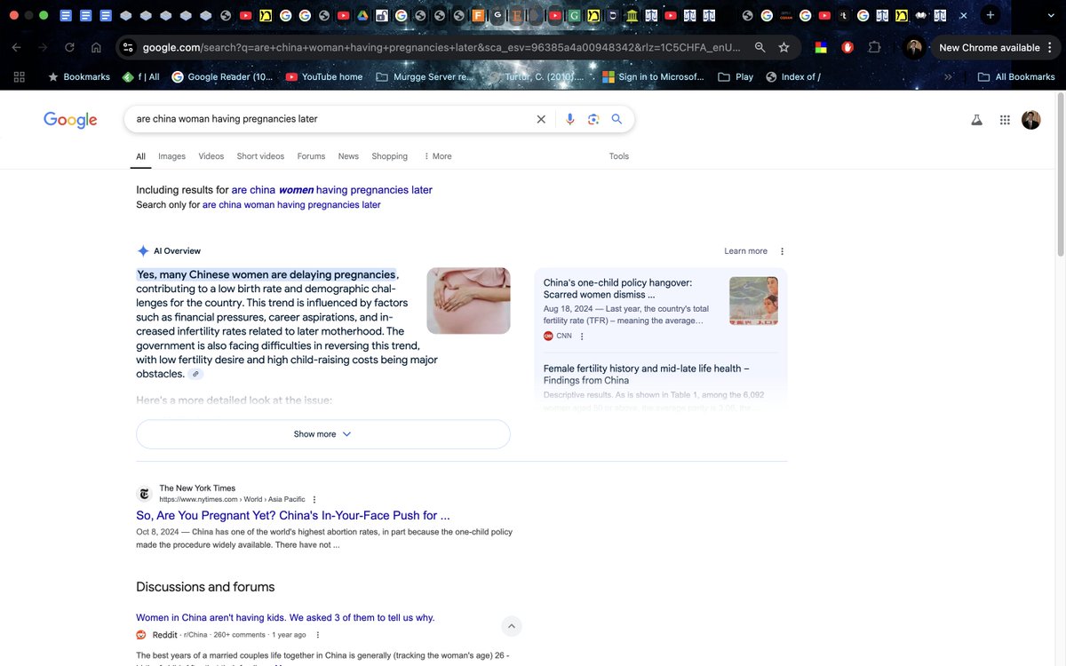Open the Google apps grid icon
This screenshot has width=1066, height=666.
[x=1005, y=120]
